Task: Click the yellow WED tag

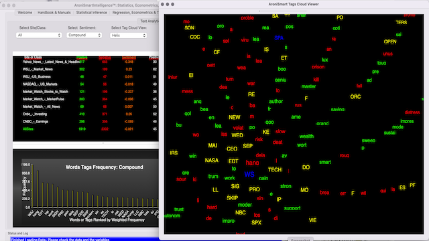Action: point(237,135)
